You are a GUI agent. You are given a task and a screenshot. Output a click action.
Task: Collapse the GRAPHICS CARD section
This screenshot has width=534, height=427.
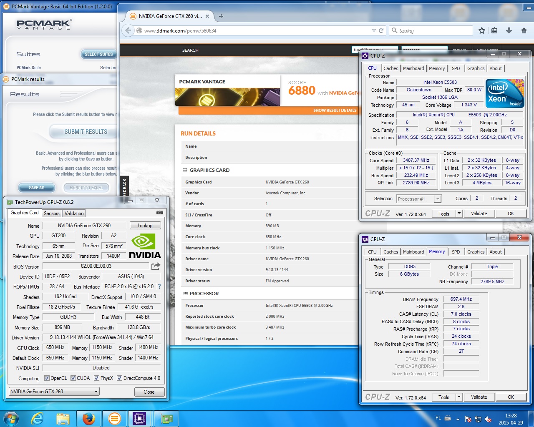pos(185,170)
